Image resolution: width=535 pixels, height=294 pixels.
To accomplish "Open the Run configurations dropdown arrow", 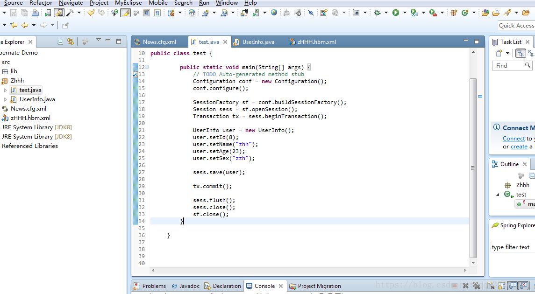I will click(x=405, y=13).
